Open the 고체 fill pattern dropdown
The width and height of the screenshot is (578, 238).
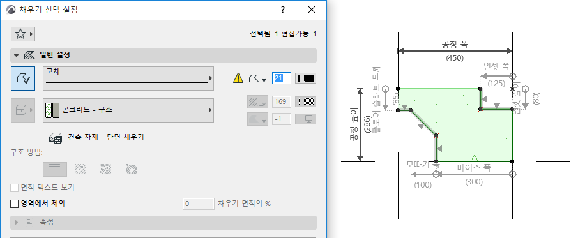[128, 78]
